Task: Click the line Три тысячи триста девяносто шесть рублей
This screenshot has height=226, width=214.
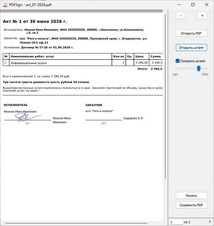Action: (46, 82)
